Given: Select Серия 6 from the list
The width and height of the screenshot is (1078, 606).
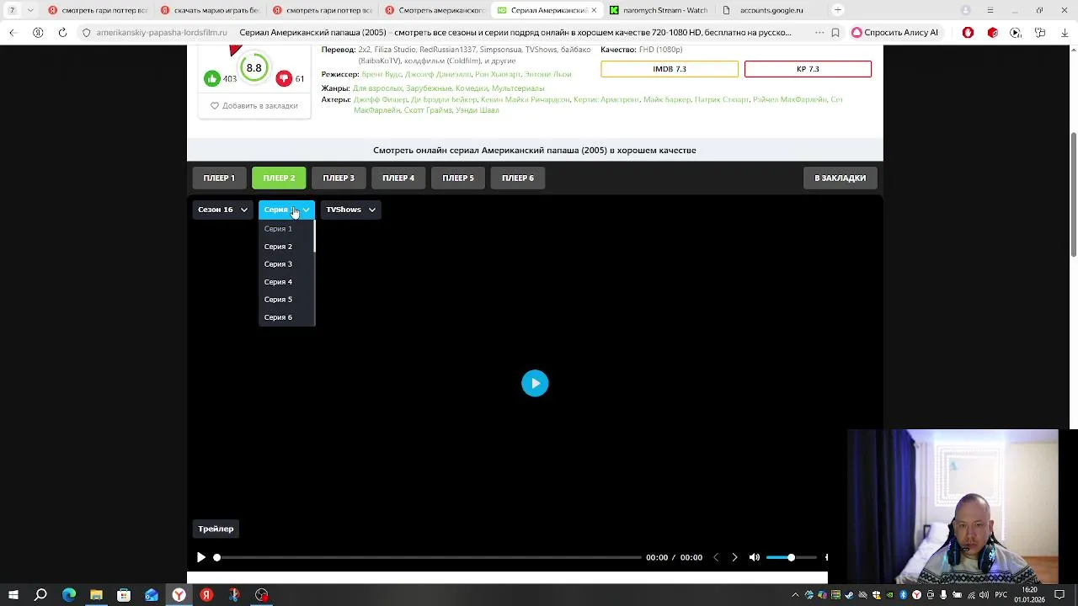Looking at the screenshot, I should click(x=278, y=317).
